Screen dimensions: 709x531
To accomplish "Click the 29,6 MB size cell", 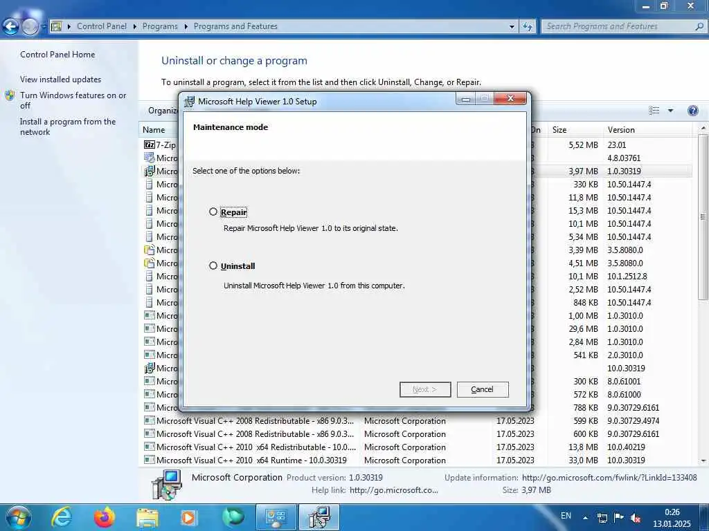I will coord(583,328).
